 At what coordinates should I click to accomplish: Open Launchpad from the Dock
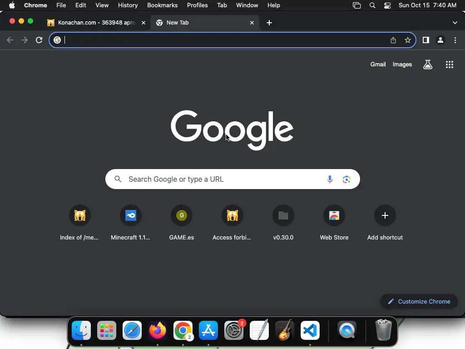[x=107, y=330]
